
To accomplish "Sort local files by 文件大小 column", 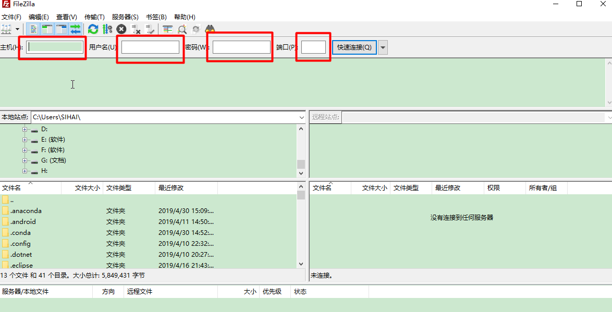I will [82, 188].
